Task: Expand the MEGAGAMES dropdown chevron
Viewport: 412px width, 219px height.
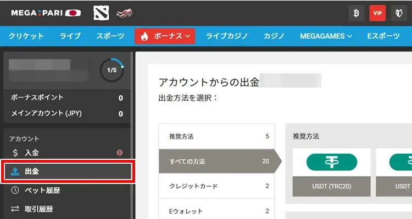Action: pyautogui.click(x=350, y=36)
